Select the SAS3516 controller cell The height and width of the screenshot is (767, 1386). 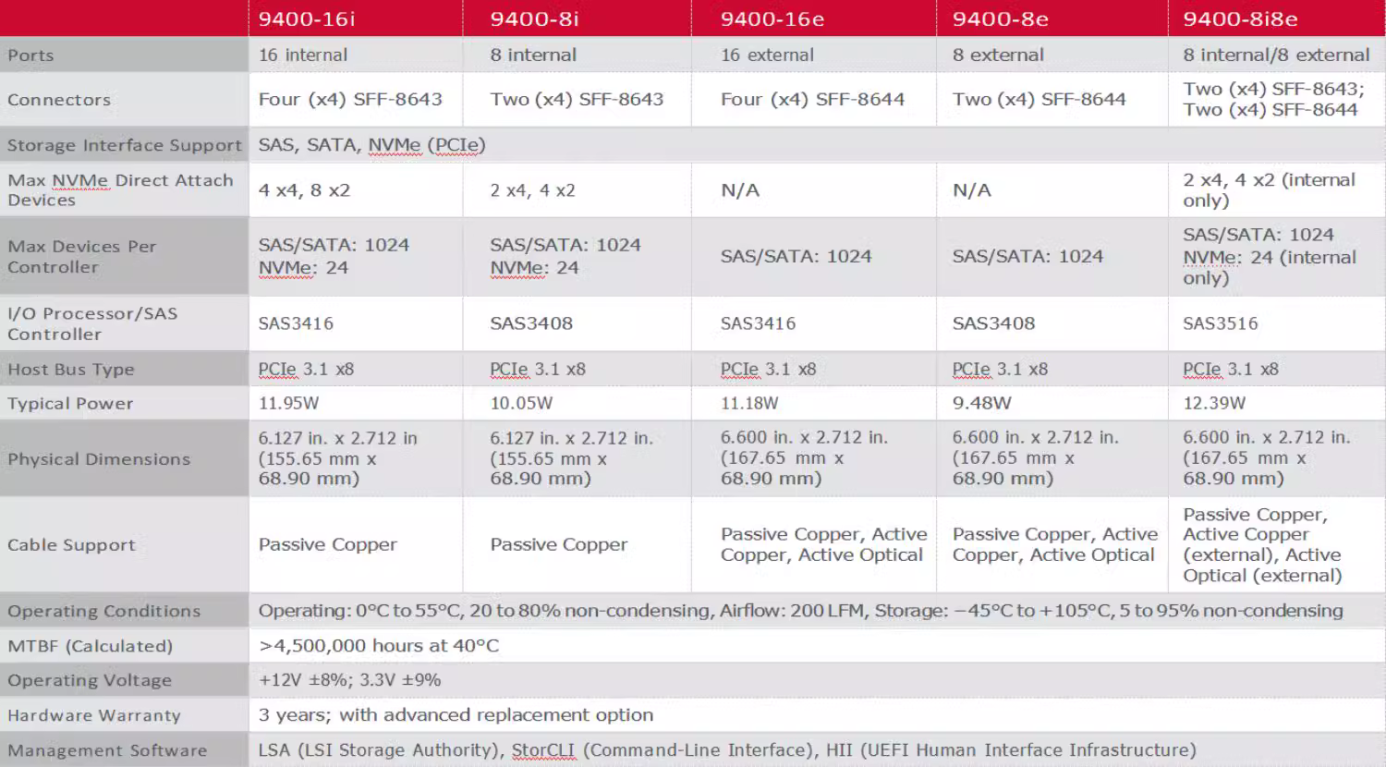tap(1220, 323)
